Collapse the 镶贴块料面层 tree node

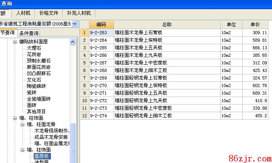(15, 42)
